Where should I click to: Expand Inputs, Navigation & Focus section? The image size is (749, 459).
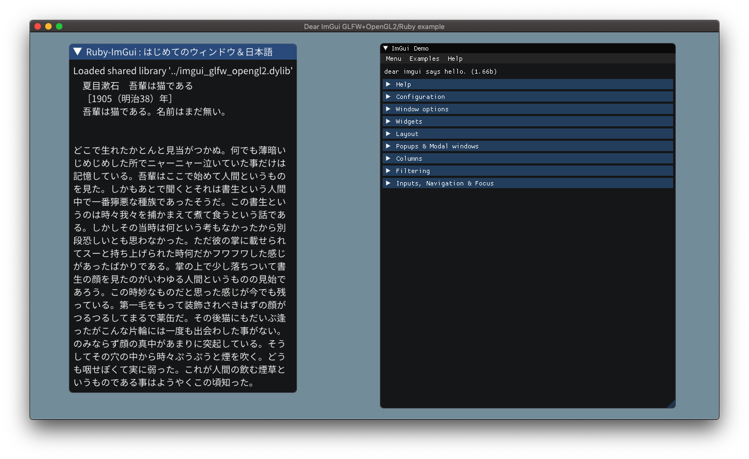(528, 183)
